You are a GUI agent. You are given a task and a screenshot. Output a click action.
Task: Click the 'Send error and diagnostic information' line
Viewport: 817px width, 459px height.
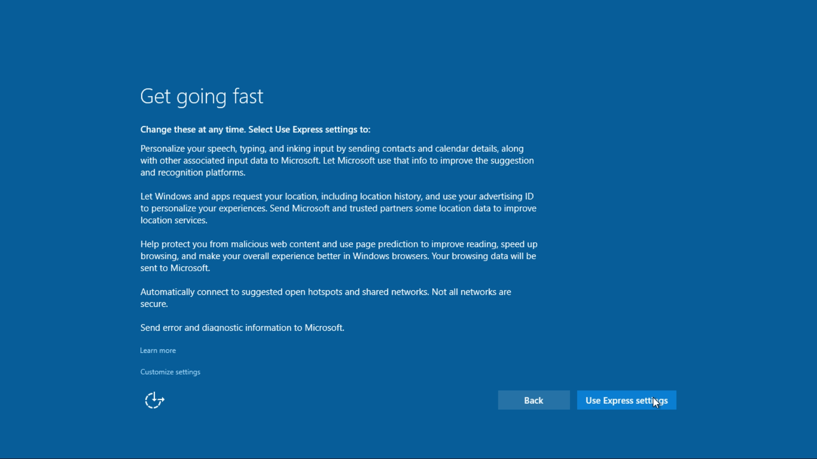point(242,328)
